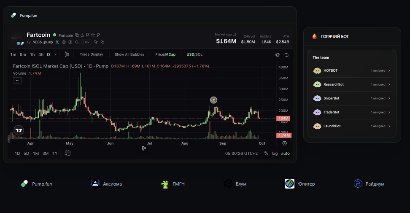Screen dimensions: 410x213
Task: Add Fartcoin to favorites with star icon
Action: coord(93,35)
